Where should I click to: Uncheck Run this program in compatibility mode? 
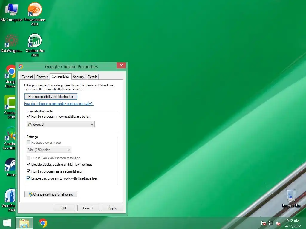28,117
